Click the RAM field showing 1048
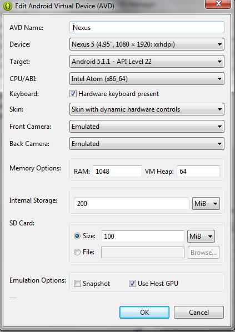235x332 pixels. 117,171
